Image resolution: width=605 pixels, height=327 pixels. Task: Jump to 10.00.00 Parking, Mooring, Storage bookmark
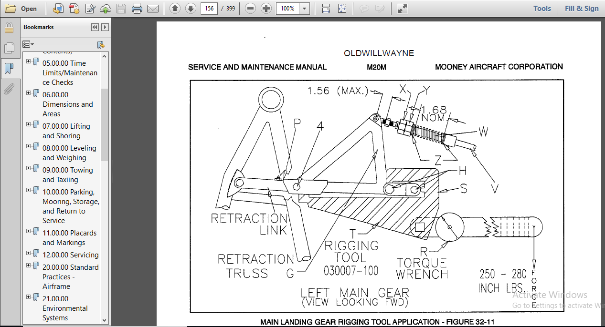pos(71,206)
